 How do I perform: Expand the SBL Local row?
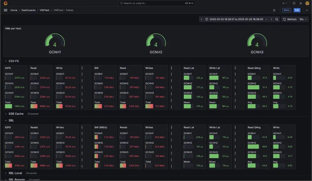(6, 173)
